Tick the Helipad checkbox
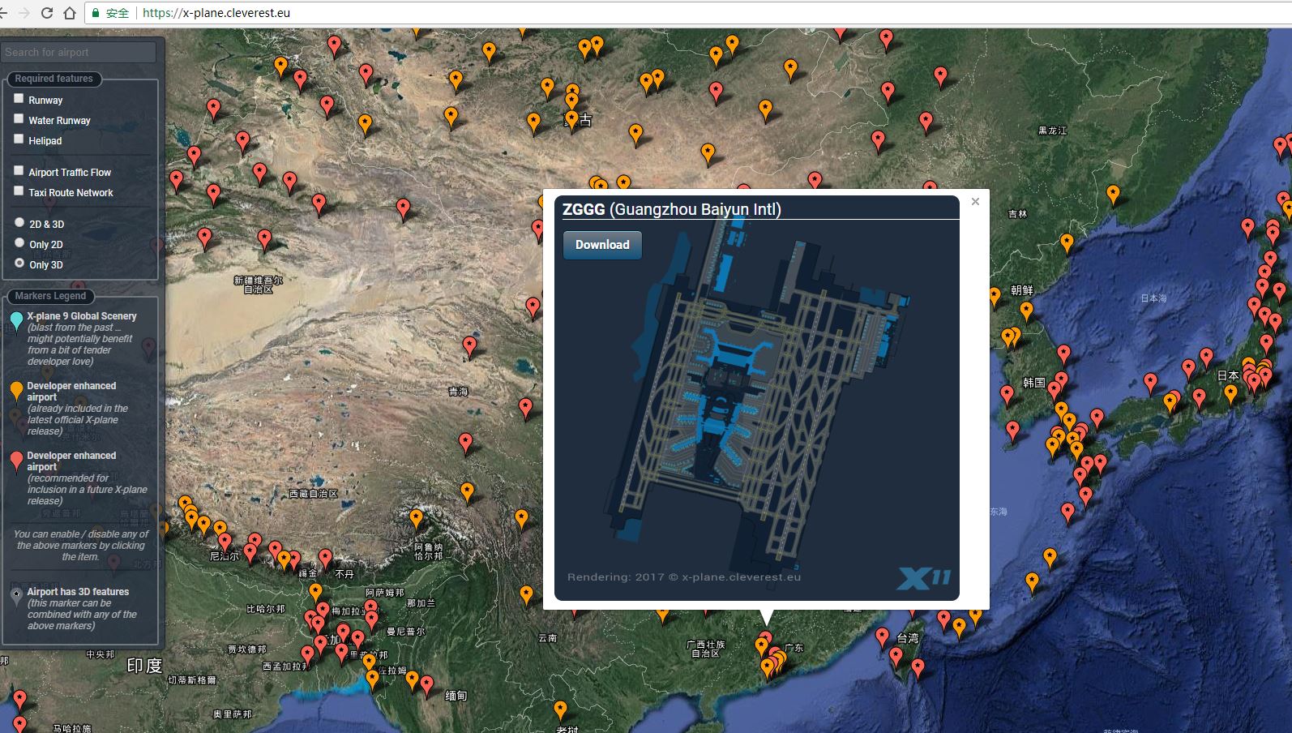 [19, 139]
